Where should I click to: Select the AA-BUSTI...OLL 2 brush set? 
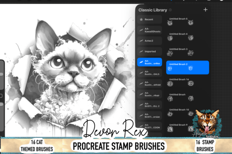150,105
